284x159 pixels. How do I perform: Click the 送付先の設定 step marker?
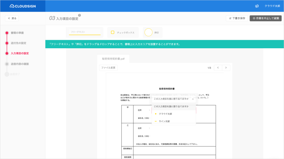[6, 43]
